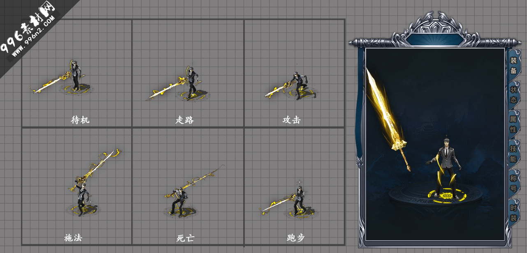Screen dimensions: 527x253
Task: Open the 技能 skills tab
Action: (514, 153)
